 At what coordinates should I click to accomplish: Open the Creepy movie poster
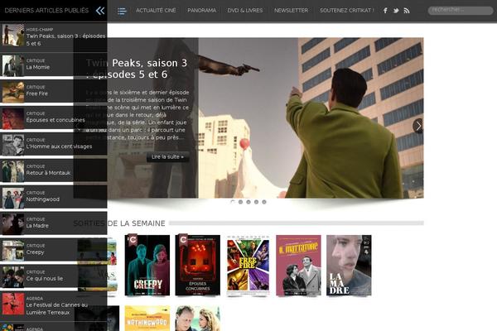[x=147, y=266]
